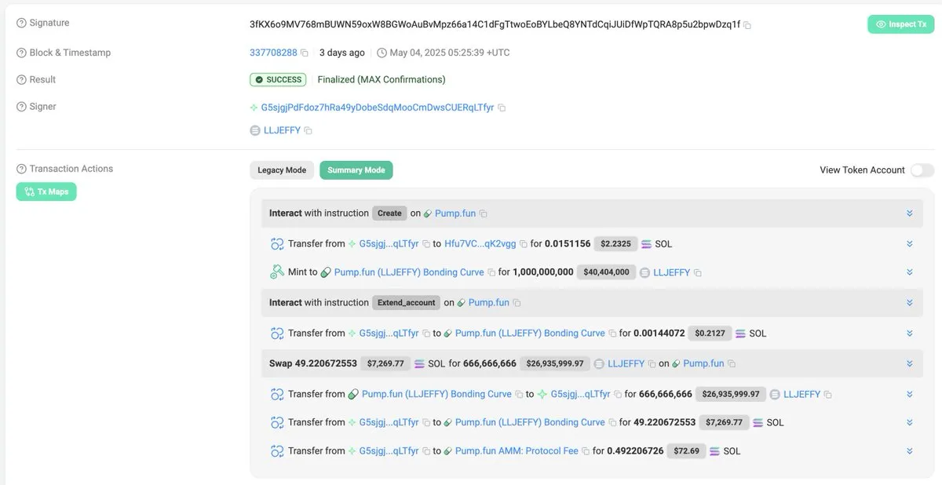Copy Pump.fun address in Swap row
942x485 pixels.
[x=732, y=364]
